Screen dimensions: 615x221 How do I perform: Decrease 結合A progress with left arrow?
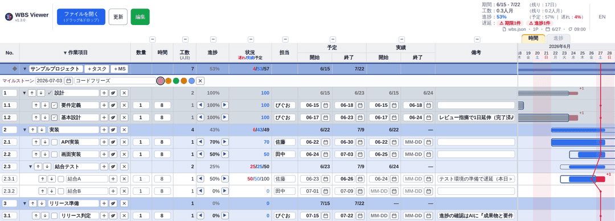click(200, 179)
